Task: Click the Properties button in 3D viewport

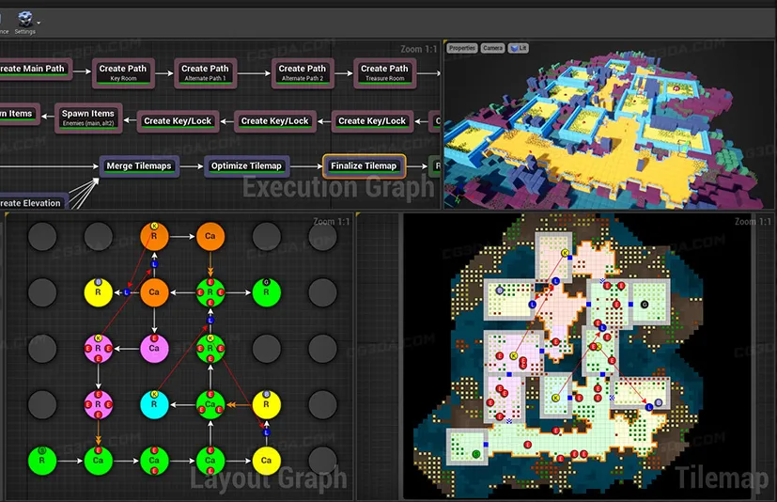Action: pos(462,48)
